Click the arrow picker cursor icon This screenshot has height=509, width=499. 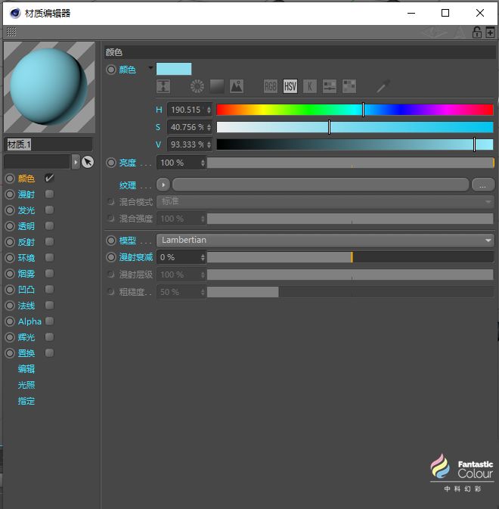click(x=88, y=162)
